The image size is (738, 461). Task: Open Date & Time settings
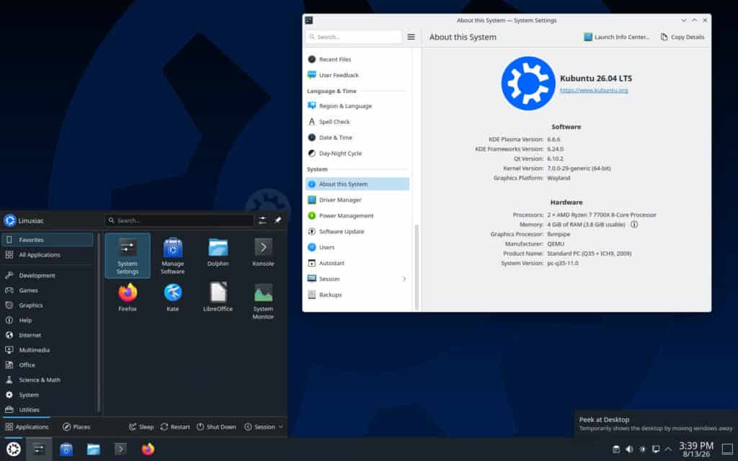tap(357, 138)
